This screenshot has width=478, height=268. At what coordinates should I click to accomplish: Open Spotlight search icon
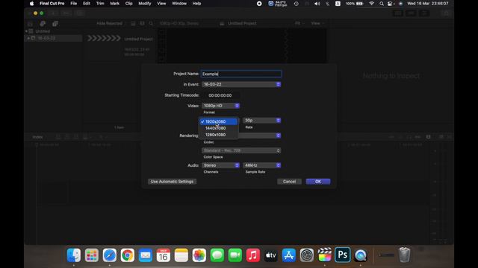[x=382, y=4]
